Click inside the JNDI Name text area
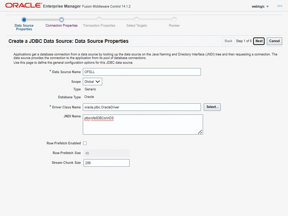 point(143,125)
